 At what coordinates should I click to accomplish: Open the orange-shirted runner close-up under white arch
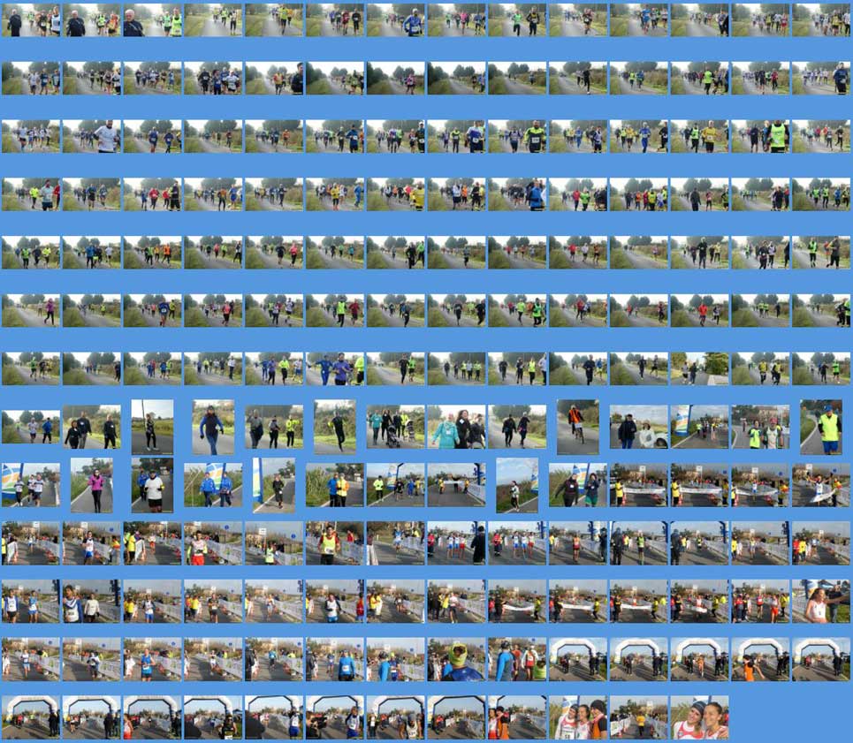(760, 659)
